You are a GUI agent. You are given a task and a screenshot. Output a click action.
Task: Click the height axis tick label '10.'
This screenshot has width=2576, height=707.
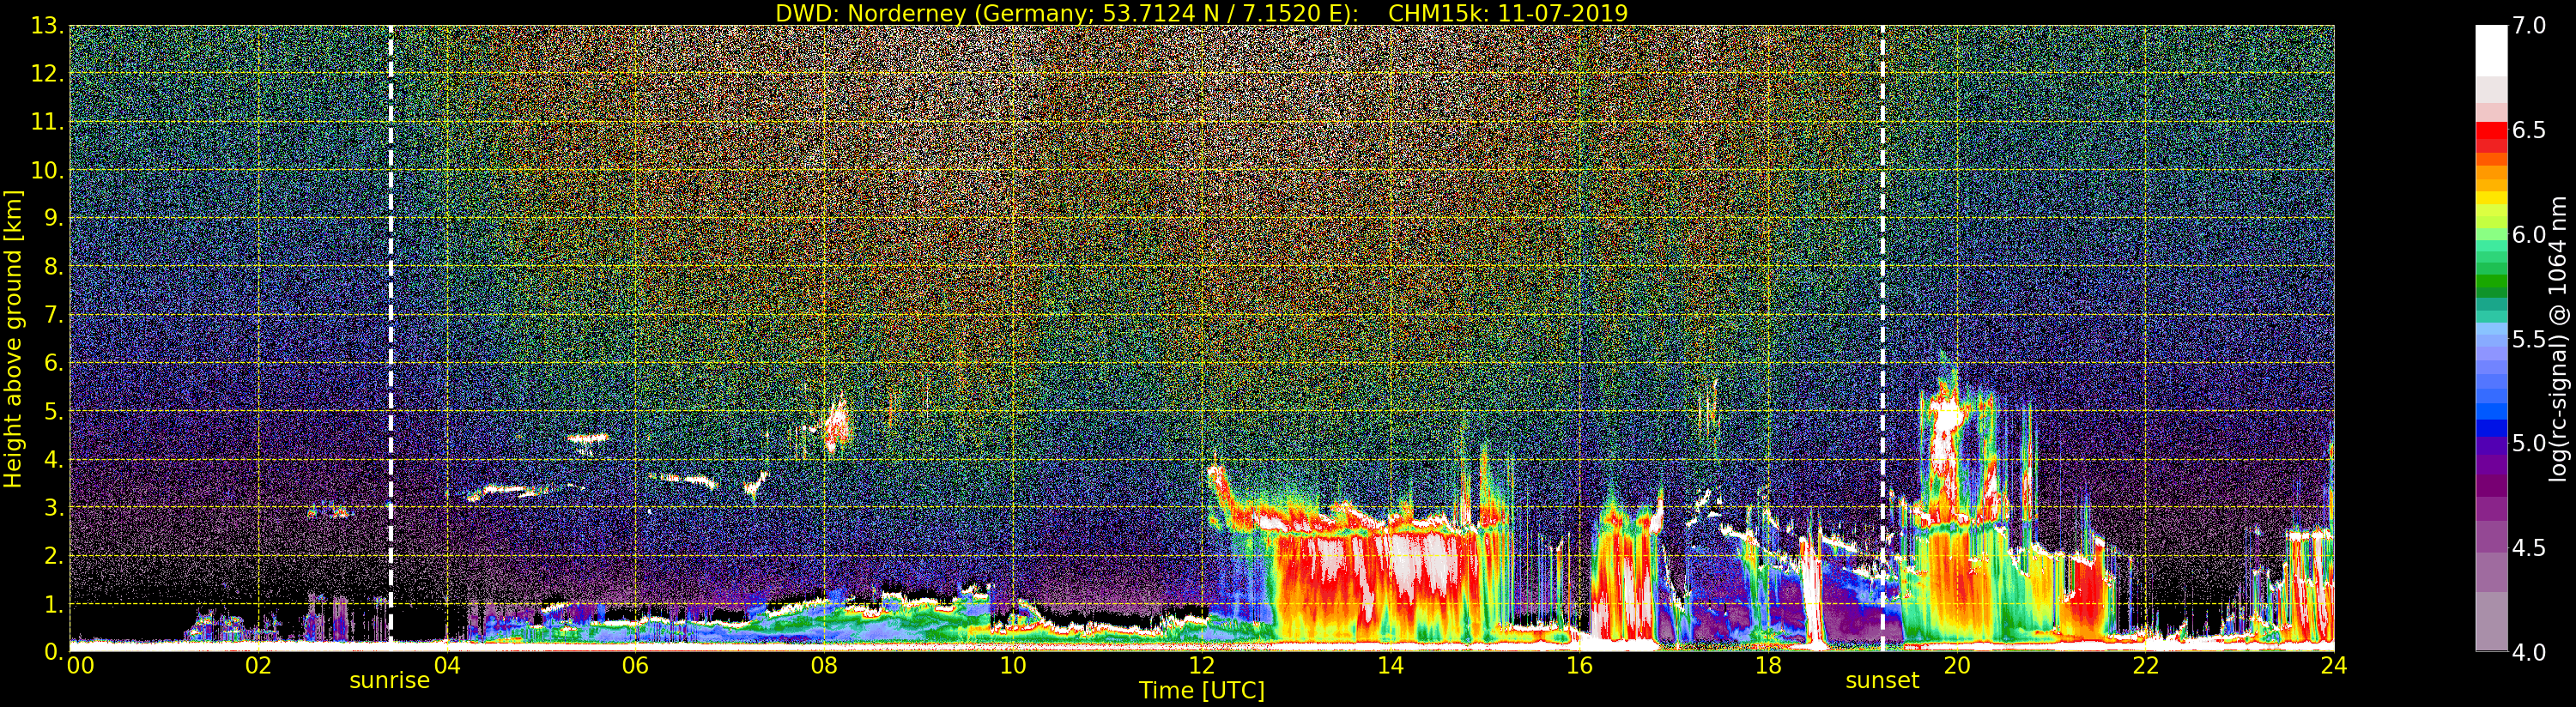(x=47, y=170)
